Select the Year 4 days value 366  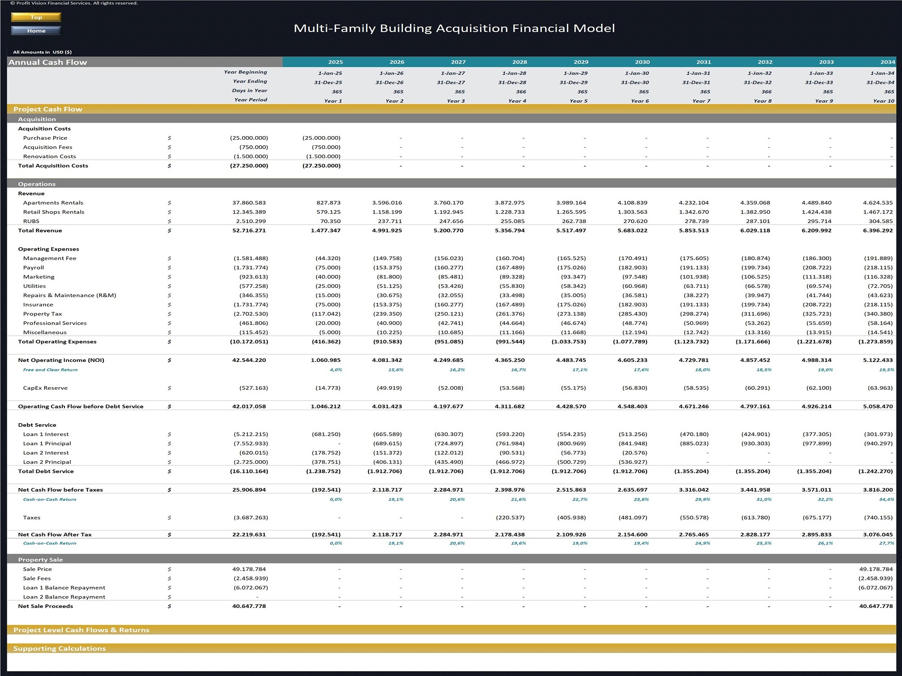(x=521, y=91)
